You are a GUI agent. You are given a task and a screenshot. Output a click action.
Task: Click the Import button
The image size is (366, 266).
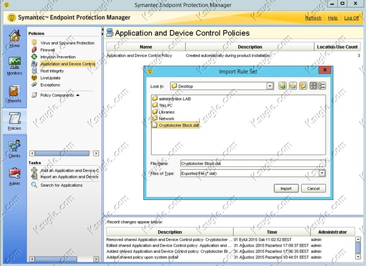[286, 188]
